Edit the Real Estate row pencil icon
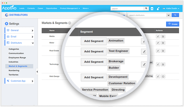 tap(158, 51)
